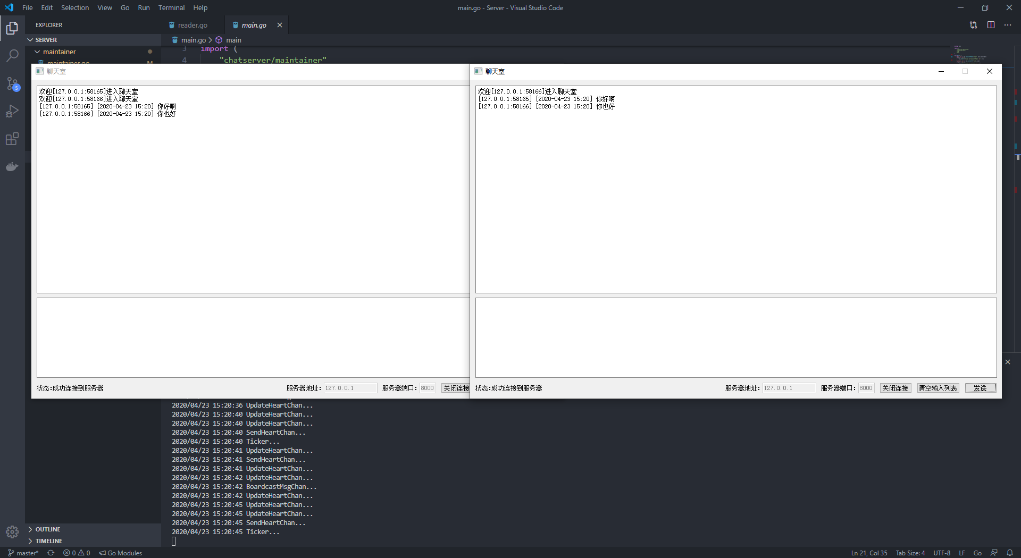Click the Open Changes compare icon
This screenshot has height=558, width=1021.
973,25
